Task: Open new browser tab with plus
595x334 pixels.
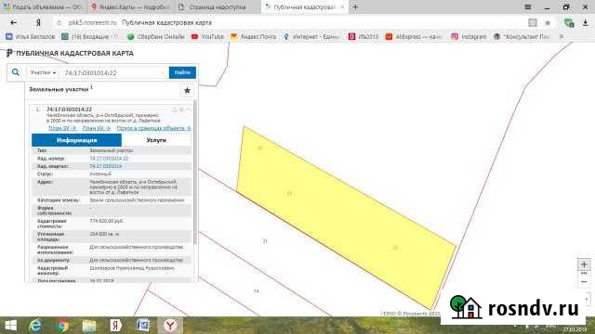Action: click(355, 6)
